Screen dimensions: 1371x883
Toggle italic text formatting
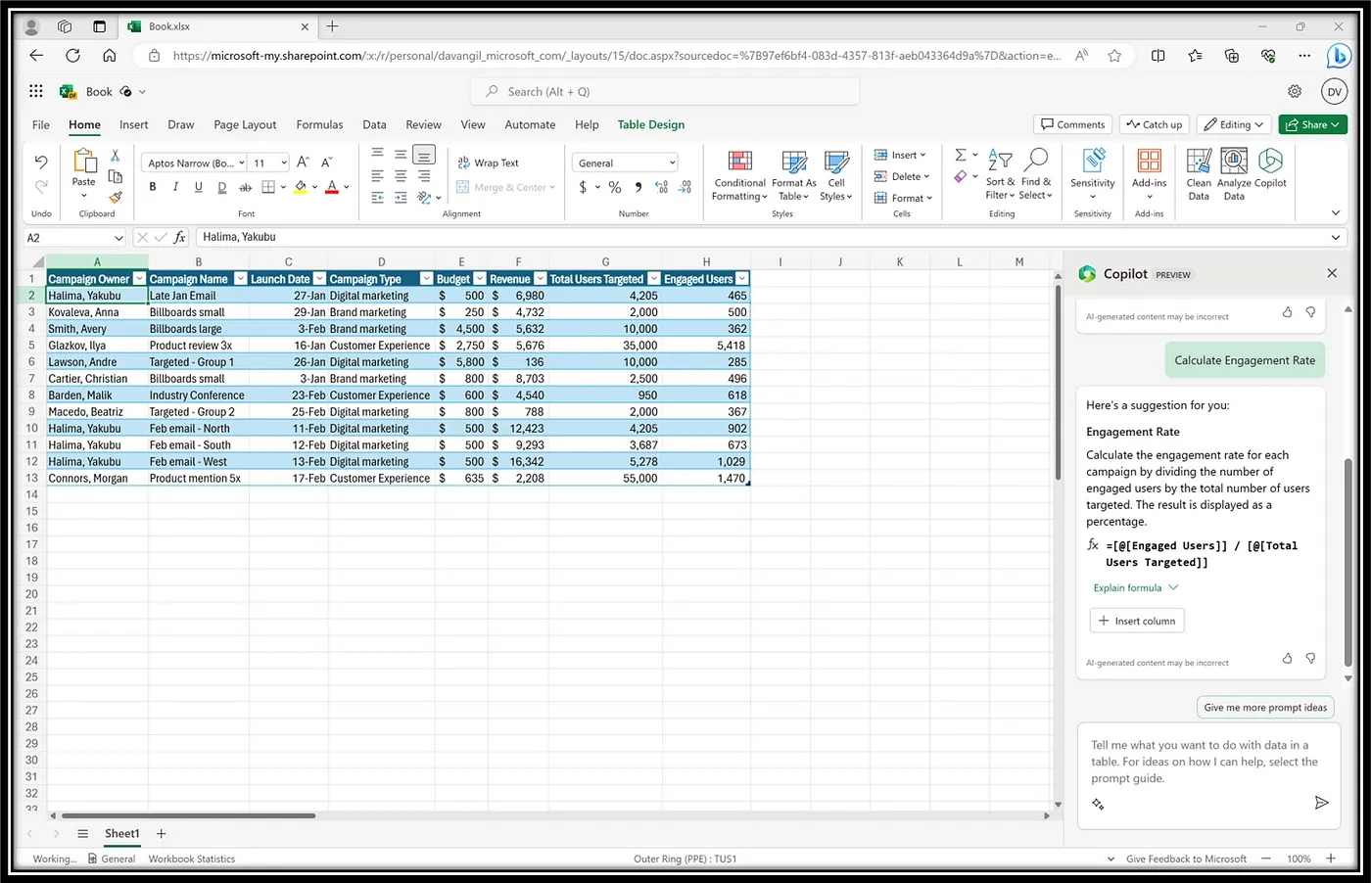click(x=175, y=187)
